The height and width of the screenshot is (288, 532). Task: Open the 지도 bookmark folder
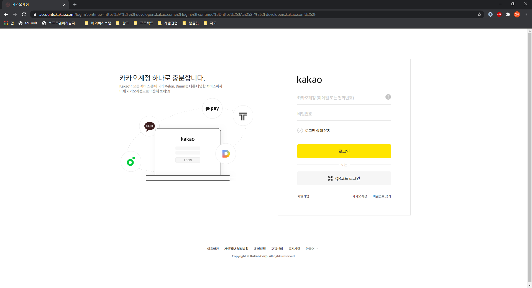tap(210, 23)
